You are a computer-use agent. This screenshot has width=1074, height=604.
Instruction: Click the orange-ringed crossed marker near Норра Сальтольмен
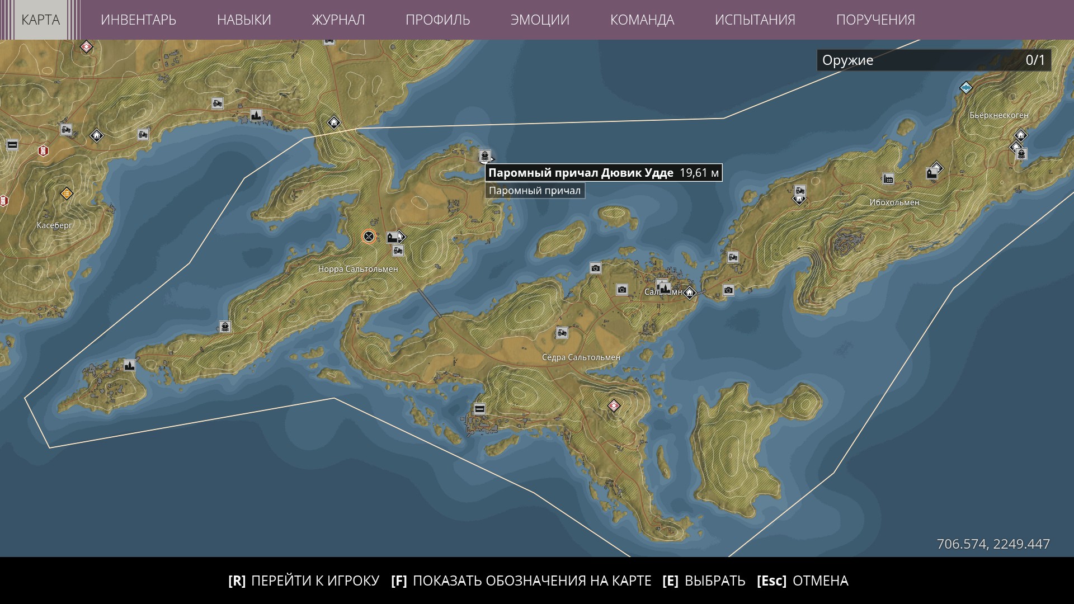click(x=369, y=237)
